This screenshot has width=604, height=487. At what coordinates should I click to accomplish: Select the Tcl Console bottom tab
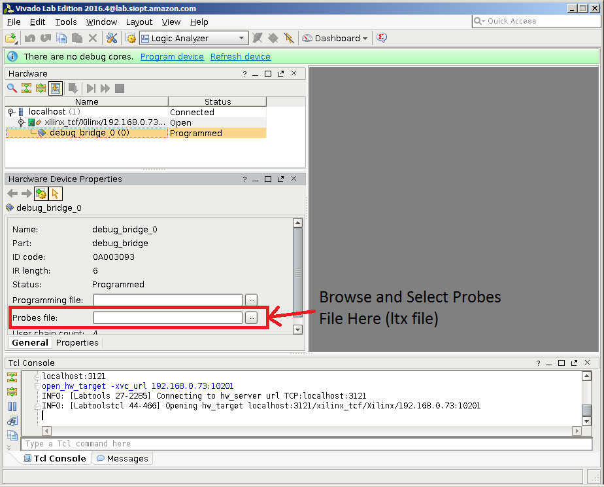click(54, 458)
